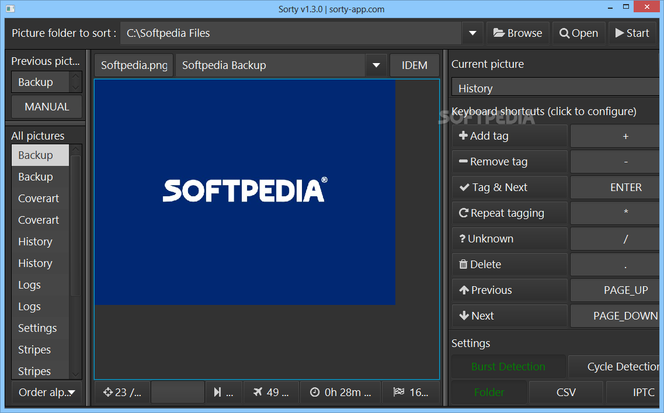Screen dimensions: 664x413
Task: Toggle Burst Detection setting
Action: tap(508, 367)
